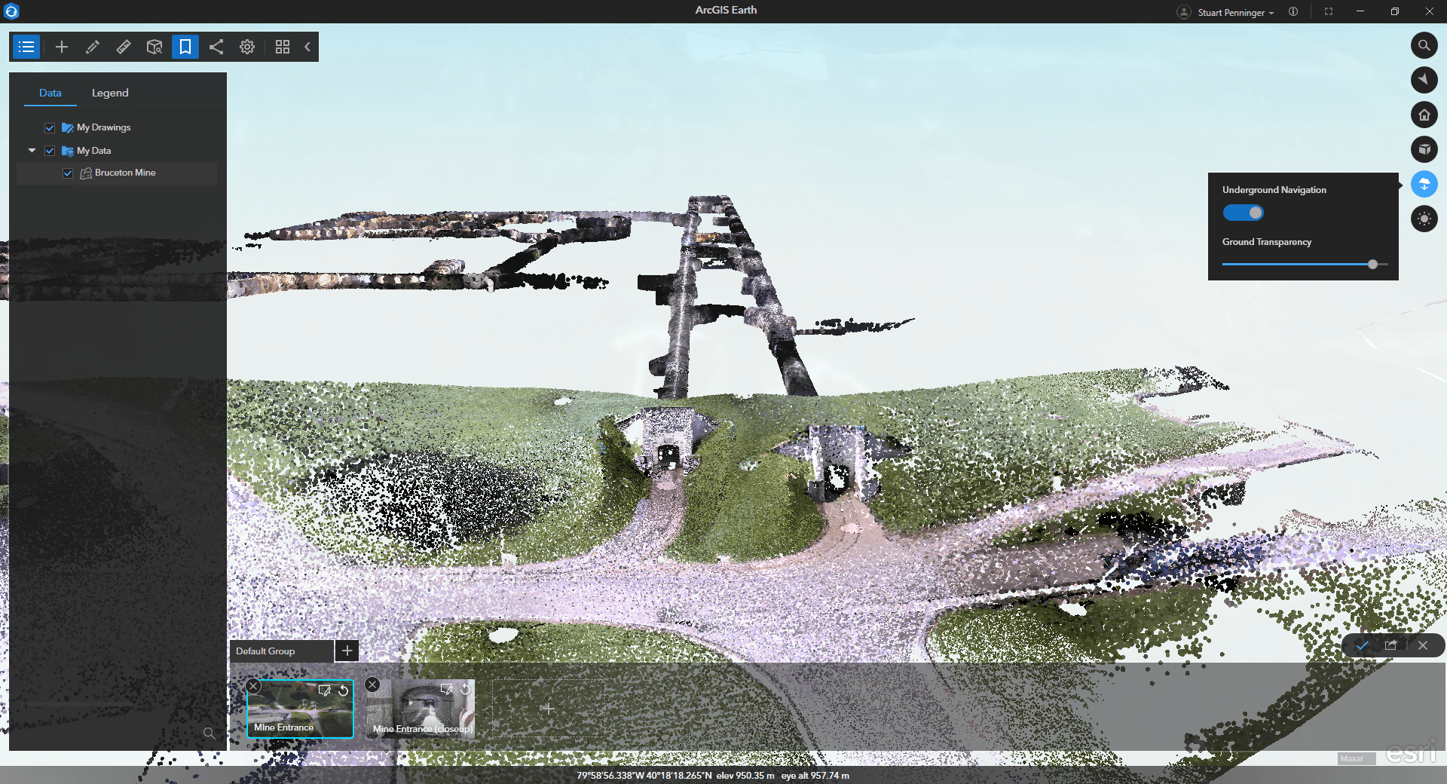
Task: Update the Mine Entrance bookmark view
Action: coord(344,691)
